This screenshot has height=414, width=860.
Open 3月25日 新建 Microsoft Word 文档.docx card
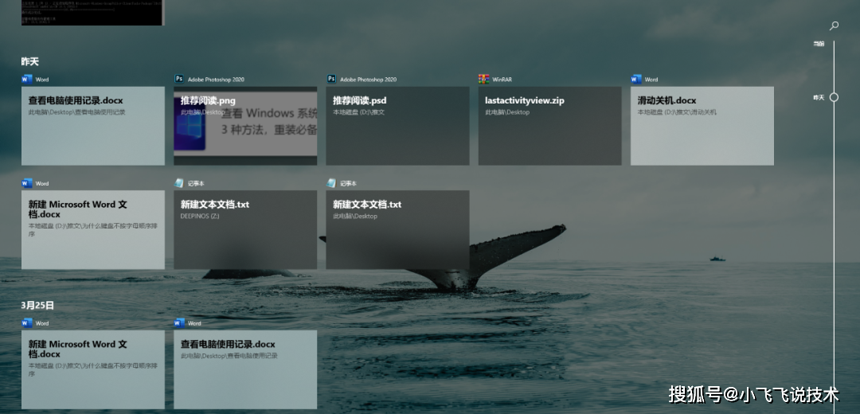coord(92,369)
